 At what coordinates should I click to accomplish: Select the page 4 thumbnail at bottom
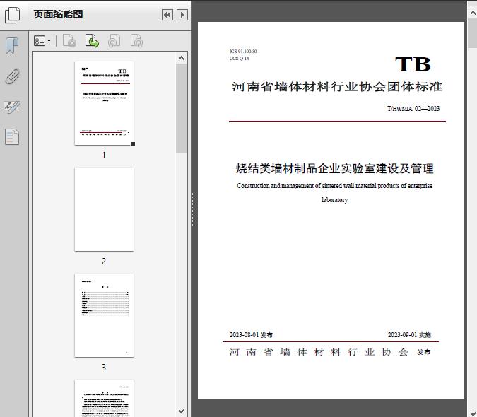[104, 398]
